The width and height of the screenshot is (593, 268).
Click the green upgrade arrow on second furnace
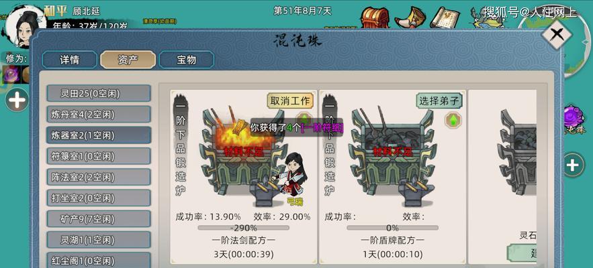point(453,120)
